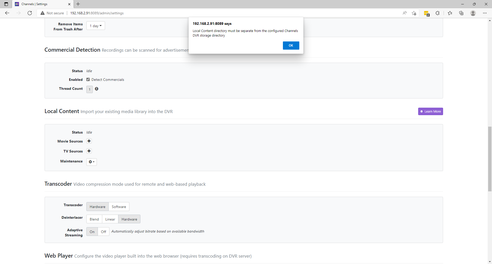
Task: Open browser profile avatar icon
Action: pos(473,13)
